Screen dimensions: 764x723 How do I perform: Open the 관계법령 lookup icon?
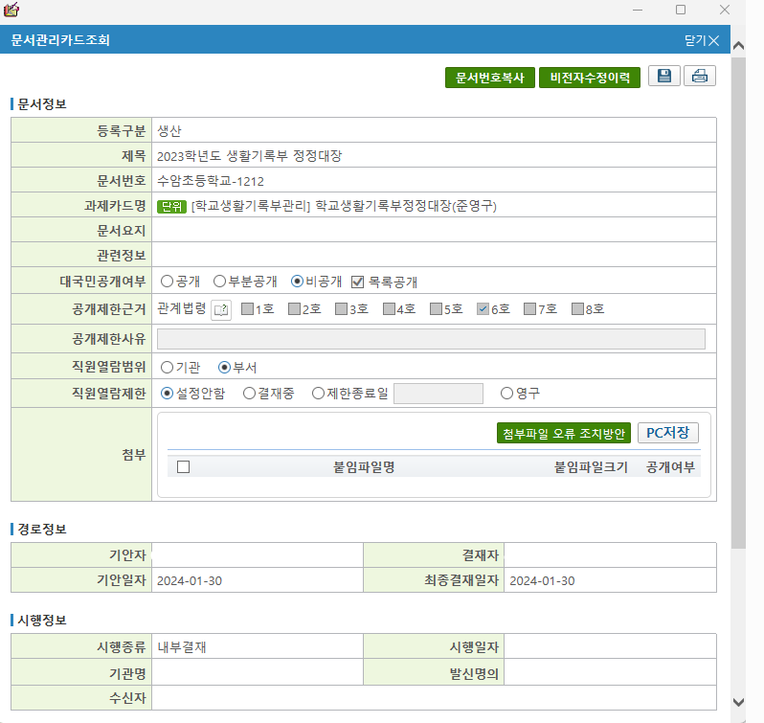click(x=221, y=309)
